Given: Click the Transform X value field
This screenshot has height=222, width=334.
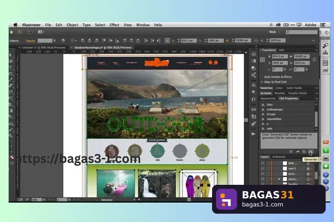Looking at the screenshot, I should (x=279, y=56).
